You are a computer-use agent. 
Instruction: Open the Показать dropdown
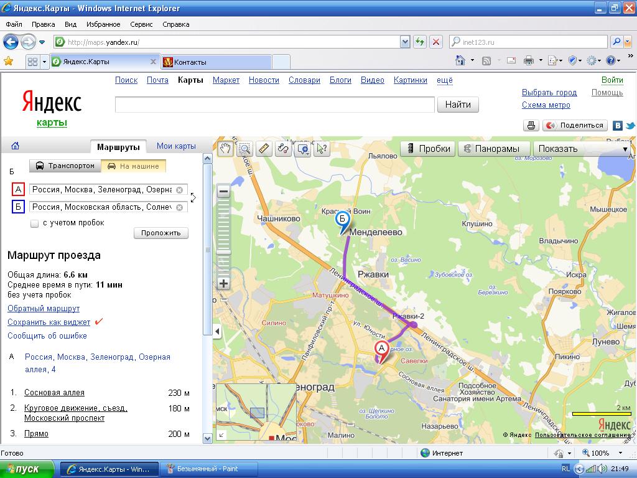582,149
